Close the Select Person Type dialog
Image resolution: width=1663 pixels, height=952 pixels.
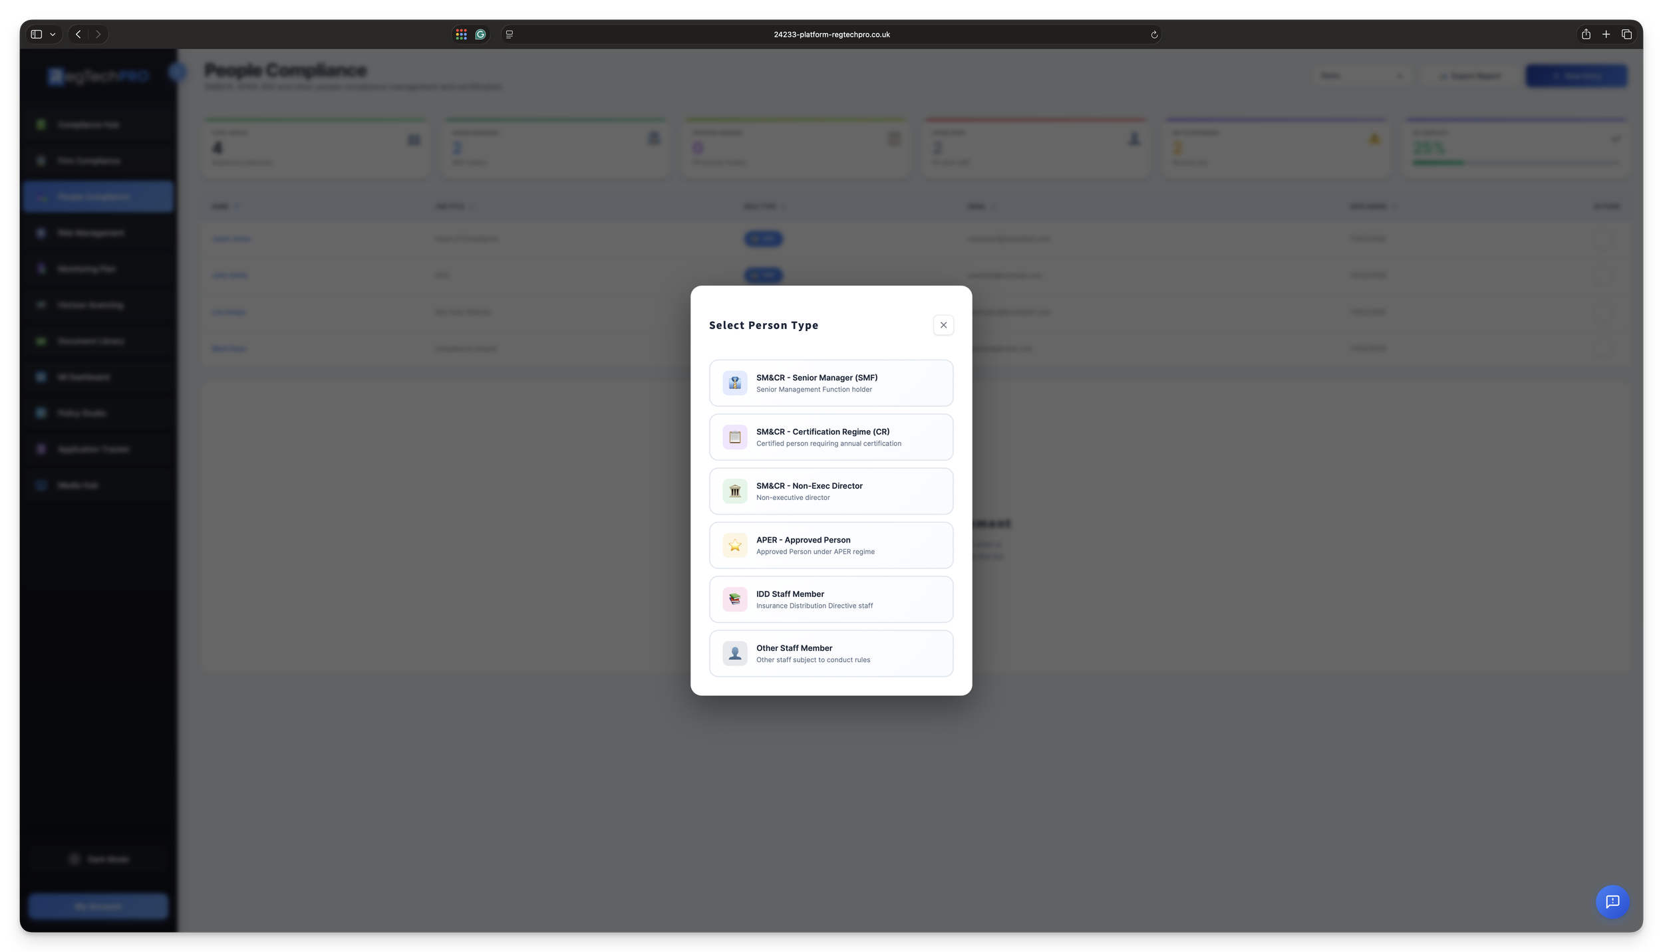(x=943, y=325)
